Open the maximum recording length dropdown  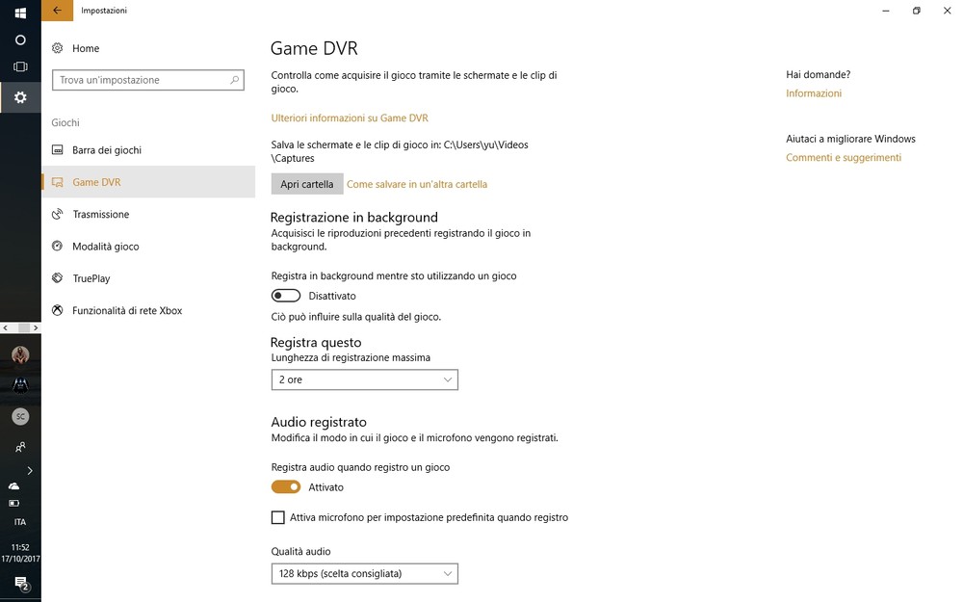tap(364, 380)
